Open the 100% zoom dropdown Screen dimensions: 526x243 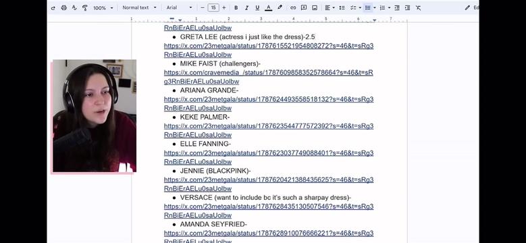click(x=103, y=7)
